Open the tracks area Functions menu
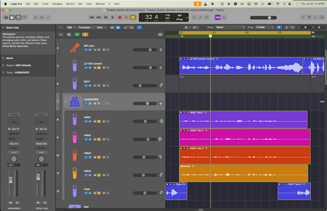Image resolution: width=327 pixels, height=211 pixels. point(86,27)
